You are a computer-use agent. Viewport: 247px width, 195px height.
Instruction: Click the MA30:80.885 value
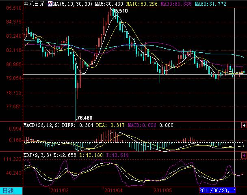click(x=176, y=4)
